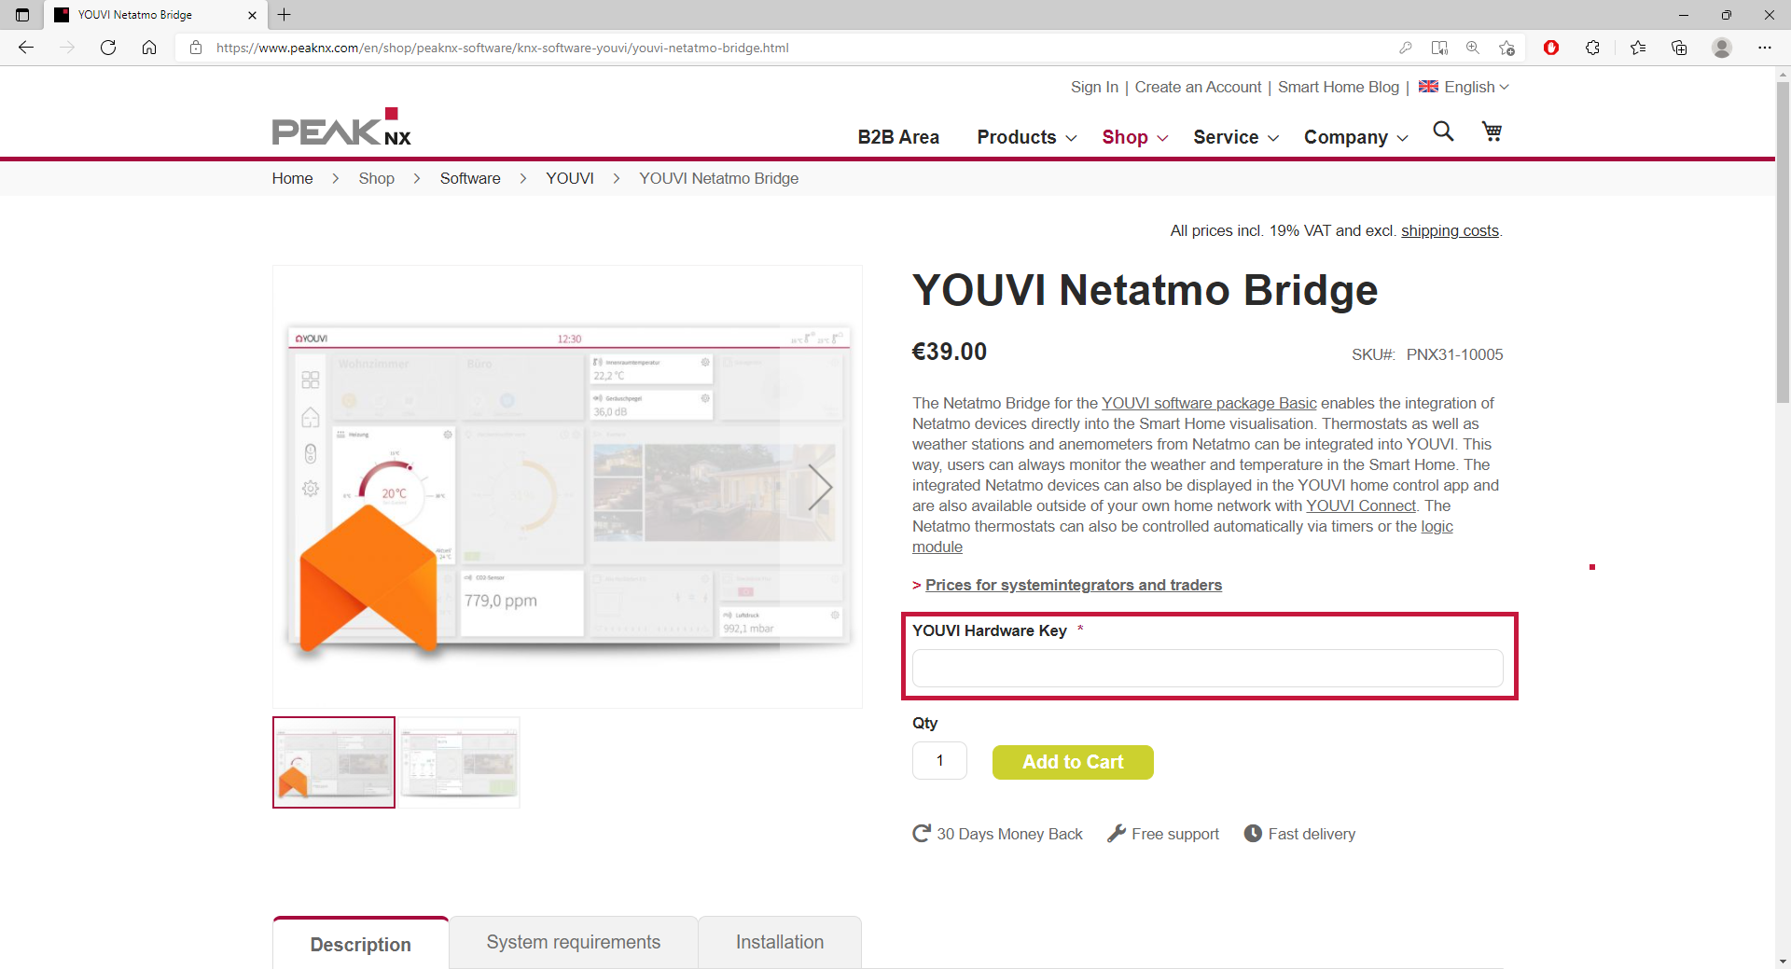The height and width of the screenshot is (969, 1791).
Task: Close the YOUVI Netatmo Bridge tab
Action: click(x=252, y=15)
